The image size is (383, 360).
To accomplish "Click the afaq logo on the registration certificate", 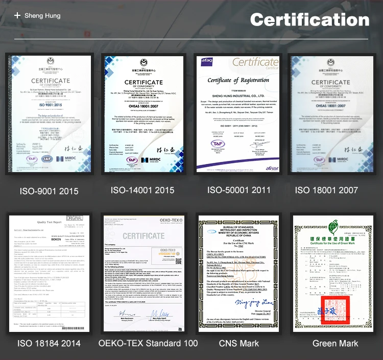I will click(207, 61).
